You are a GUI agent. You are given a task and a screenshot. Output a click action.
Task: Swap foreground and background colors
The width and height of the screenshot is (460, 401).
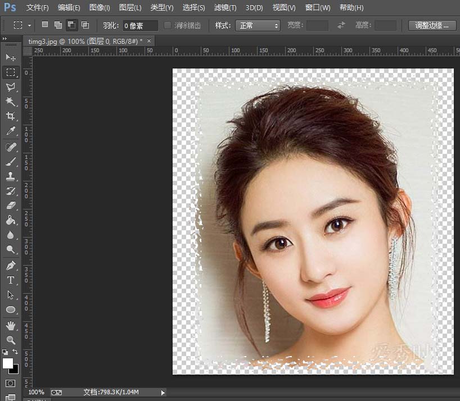[x=15, y=352]
